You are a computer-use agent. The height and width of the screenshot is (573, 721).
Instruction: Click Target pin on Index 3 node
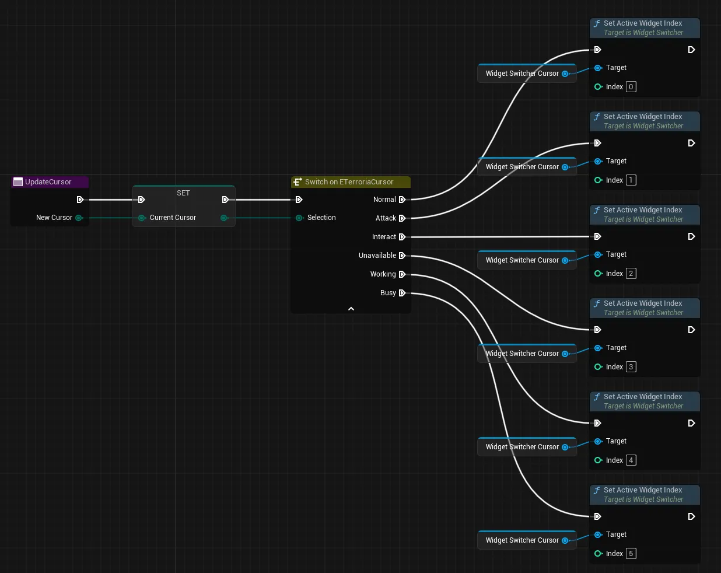pos(598,348)
